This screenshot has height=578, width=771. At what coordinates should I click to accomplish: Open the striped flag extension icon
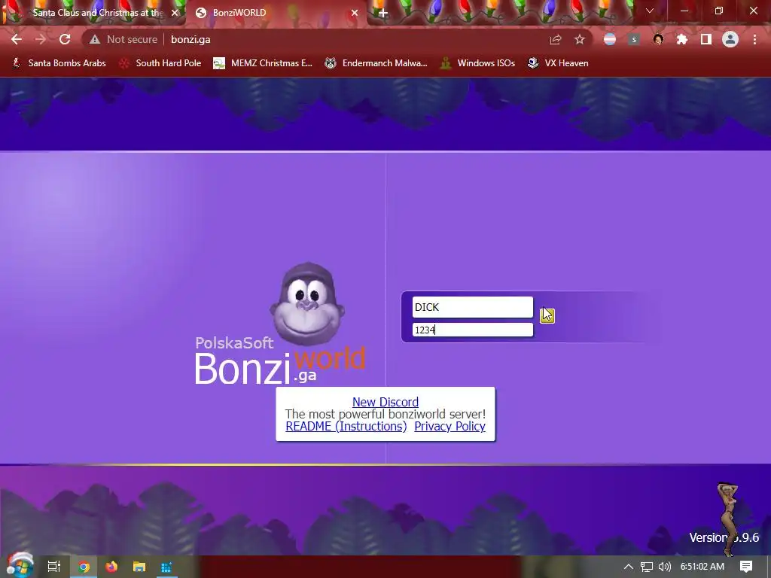tap(610, 39)
